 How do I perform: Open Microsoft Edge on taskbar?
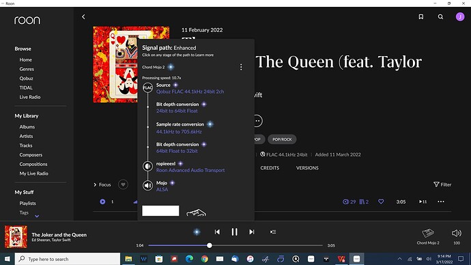[x=189, y=259]
